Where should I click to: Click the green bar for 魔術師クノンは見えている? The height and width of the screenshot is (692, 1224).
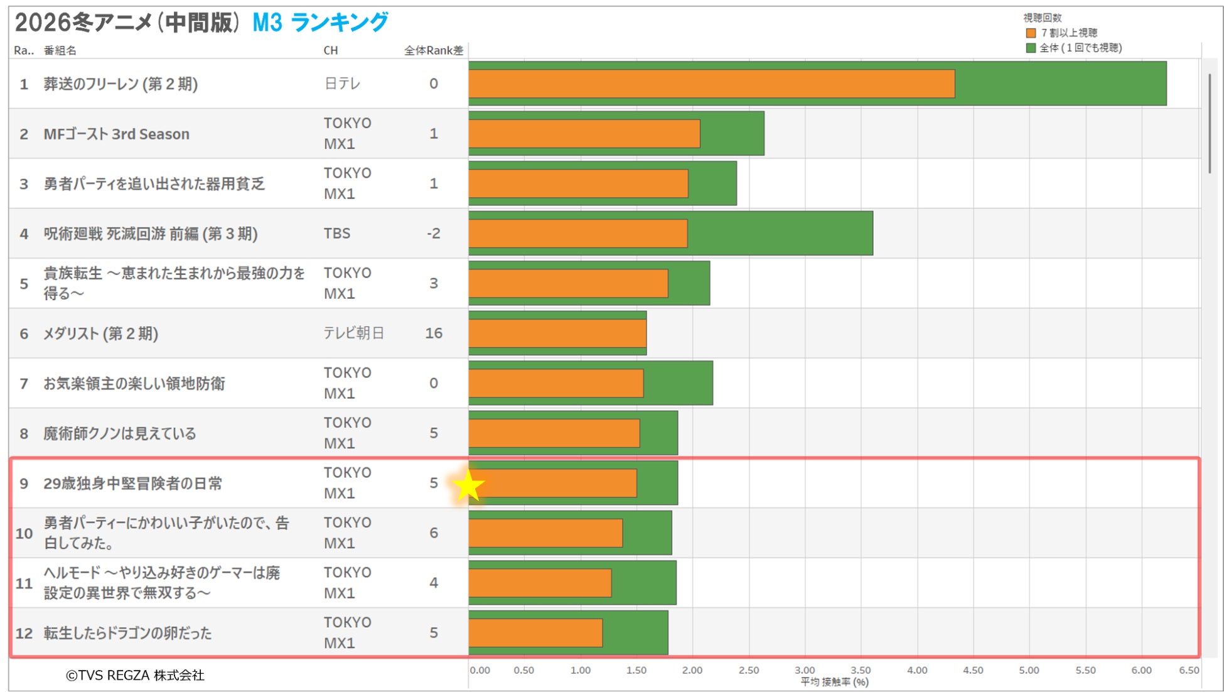[658, 433]
